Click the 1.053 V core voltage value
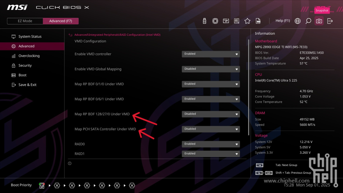The height and width of the screenshot is (193, 343). click(x=305, y=97)
